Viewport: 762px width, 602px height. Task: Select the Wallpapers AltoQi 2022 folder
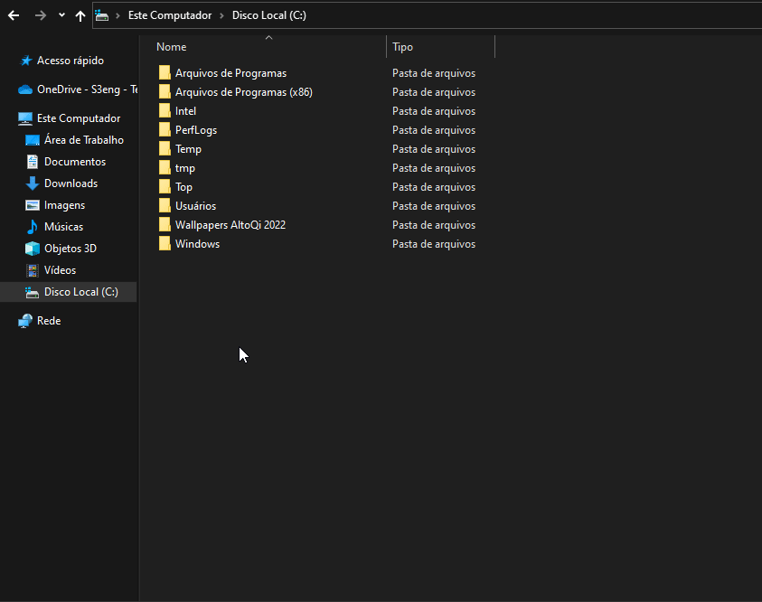coord(230,225)
